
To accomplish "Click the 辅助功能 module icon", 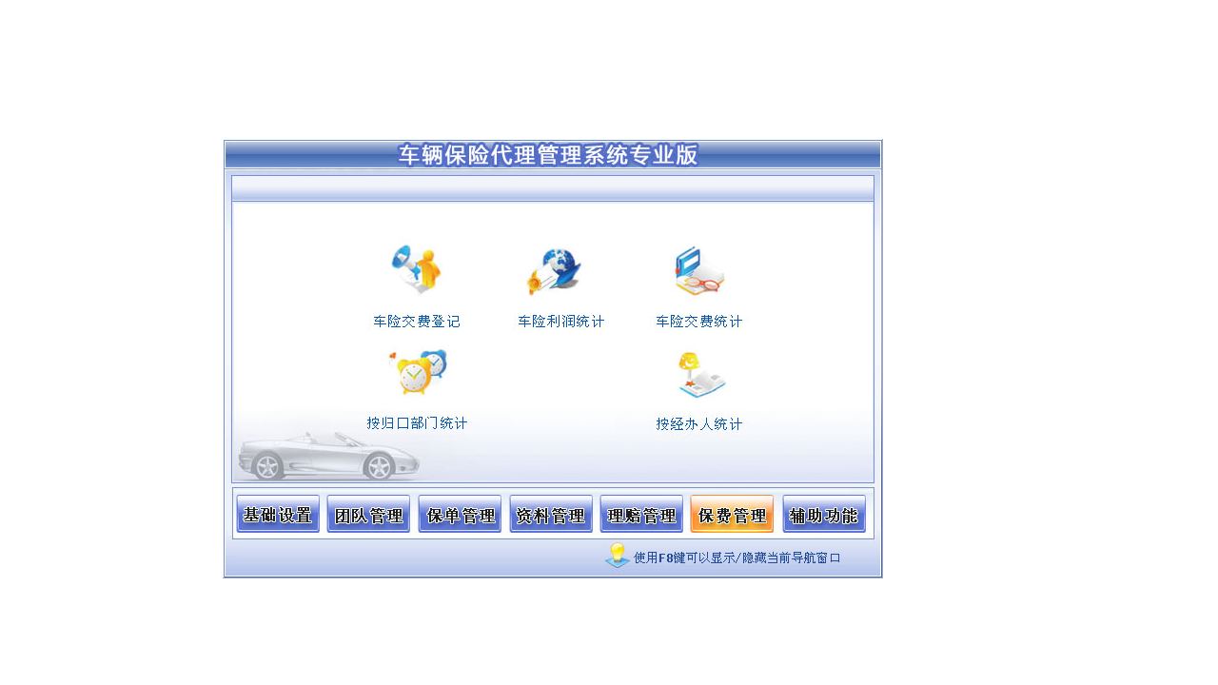I will (x=823, y=514).
